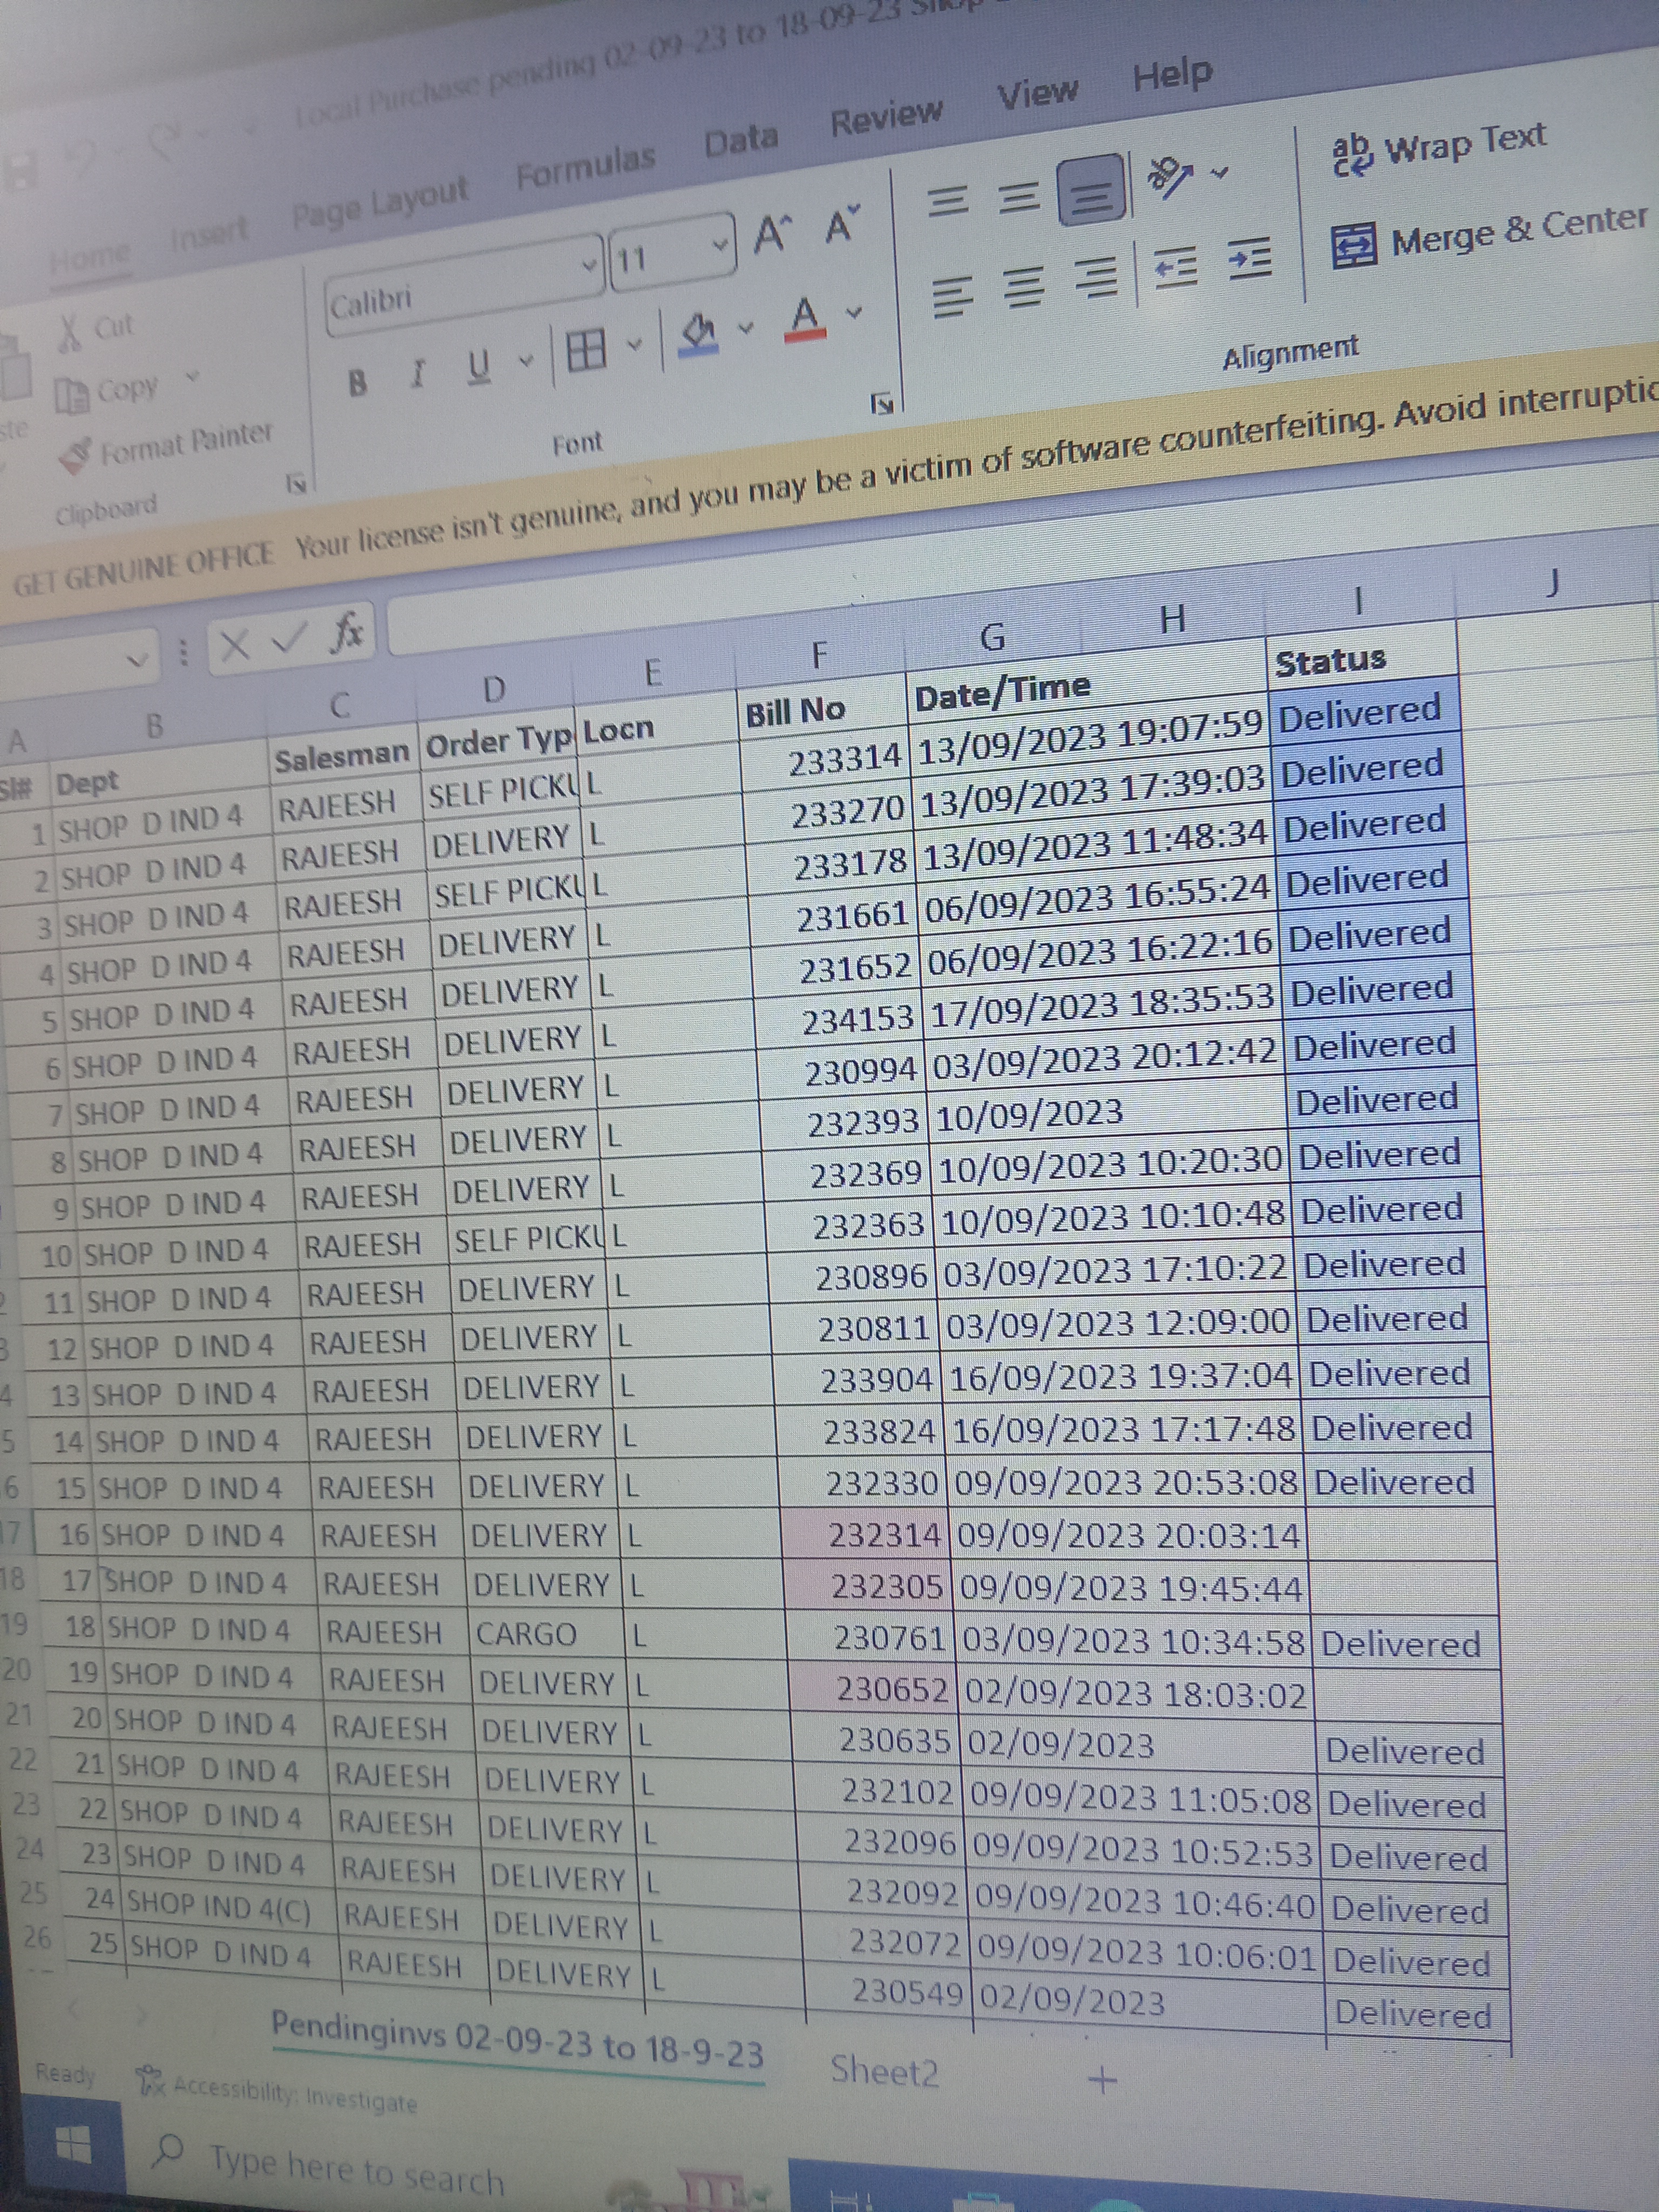Click Decrease Indent icon
This screenshot has height=2212, width=1659.
tap(1175, 268)
